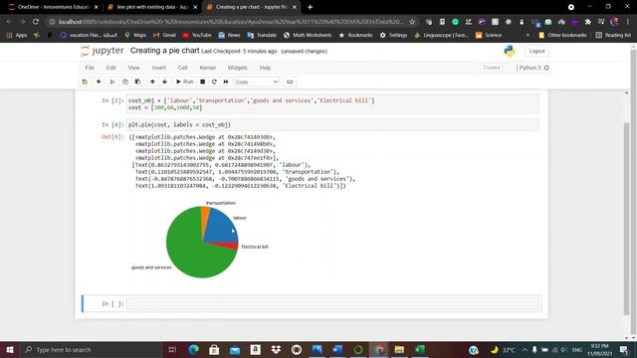The image size is (637, 358).
Task: Click the cost_obj definition code cell
Action: tap(332, 103)
